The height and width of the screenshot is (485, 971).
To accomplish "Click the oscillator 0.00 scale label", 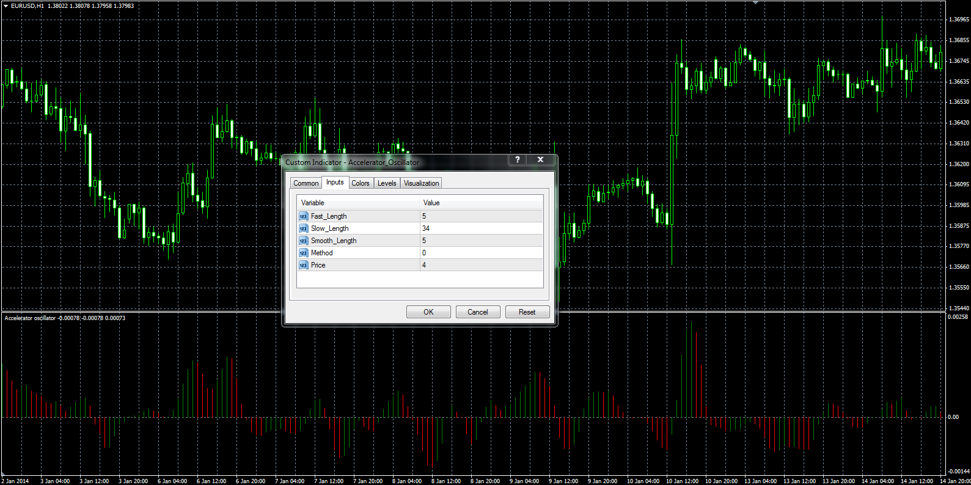I will pyautogui.click(x=953, y=417).
